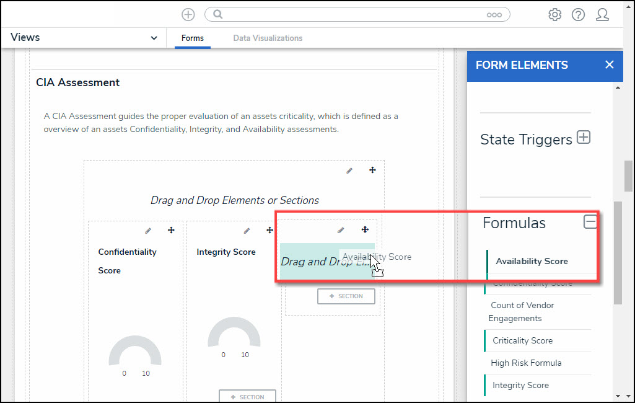This screenshot has height=403, width=635.
Task: Click the Form Elements panel scrollbar down arrow
Action: click(618, 396)
